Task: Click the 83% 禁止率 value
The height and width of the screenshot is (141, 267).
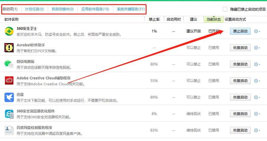Action: pyautogui.click(x=154, y=130)
